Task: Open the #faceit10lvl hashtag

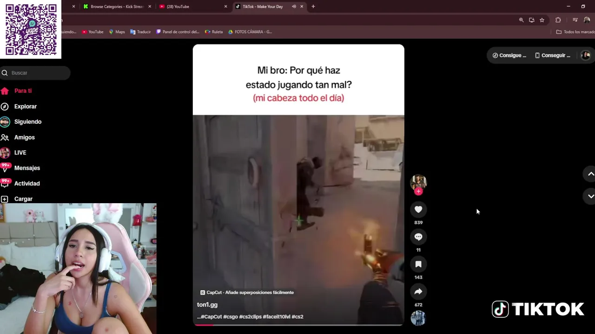Action: [277, 317]
